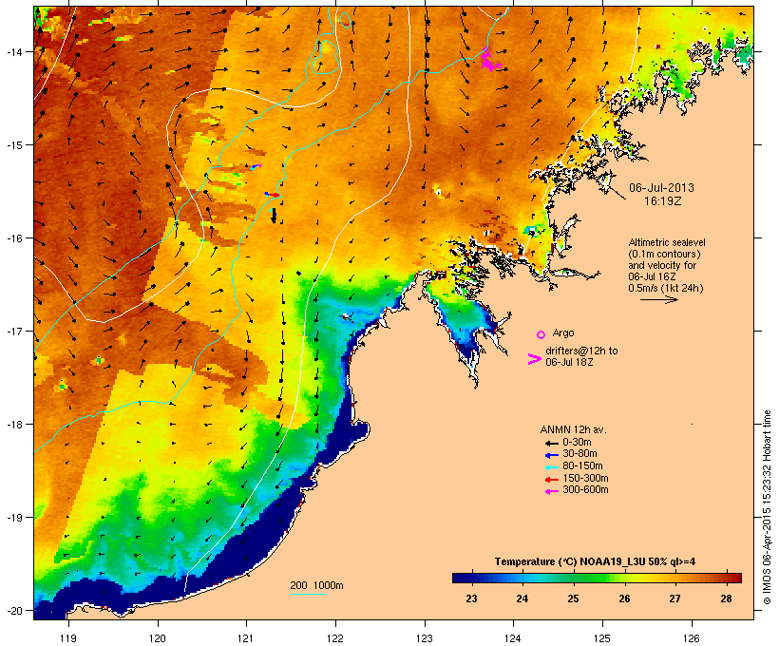Image resolution: width=779 pixels, height=646 pixels.
Task: Click the colorbar tick label 26
Action: [x=624, y=598]
